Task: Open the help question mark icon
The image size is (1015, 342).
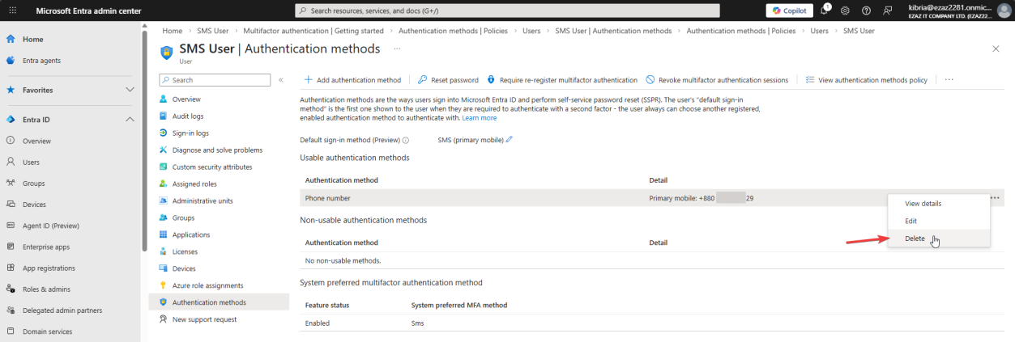Action: coord(866,11)
